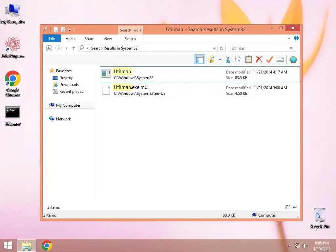
Task: Click the Copy toolbar icon
Action: (x=238, y=59)
